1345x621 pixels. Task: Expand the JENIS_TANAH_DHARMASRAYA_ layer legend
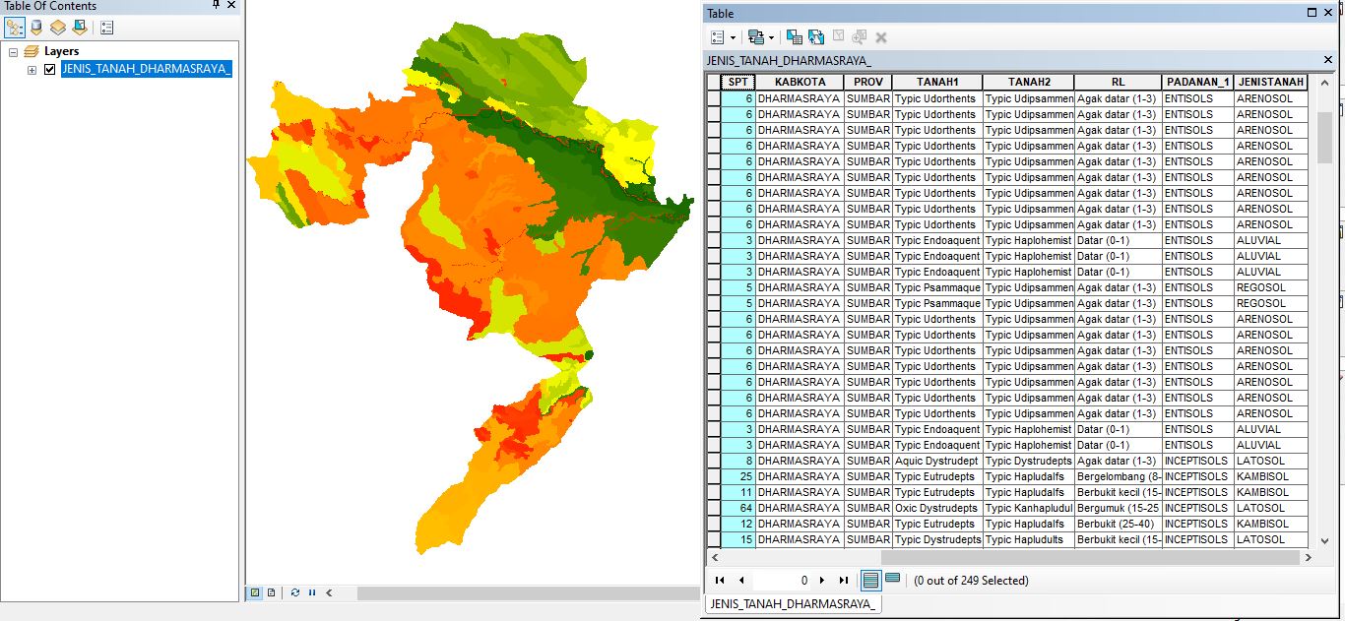pos(31,69)
